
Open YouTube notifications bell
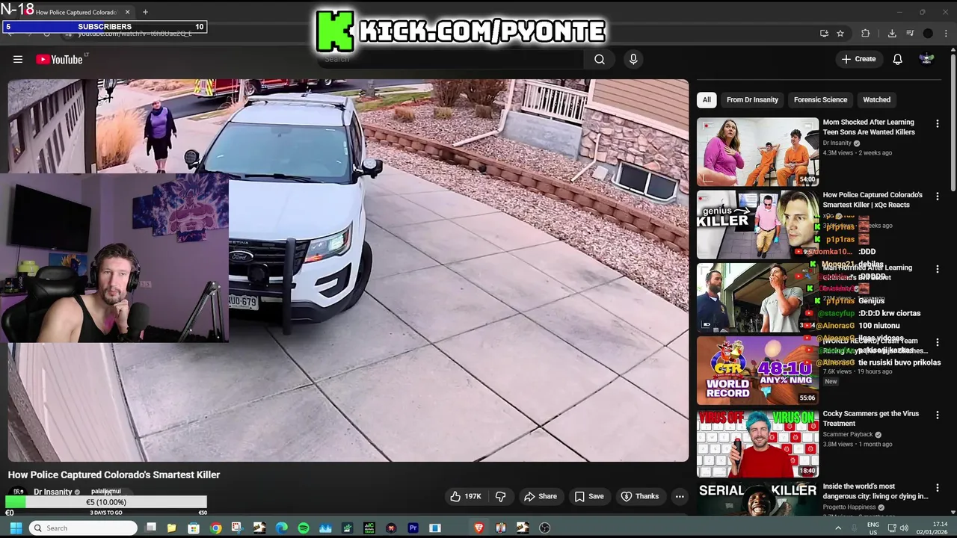(x=897, y=59)
